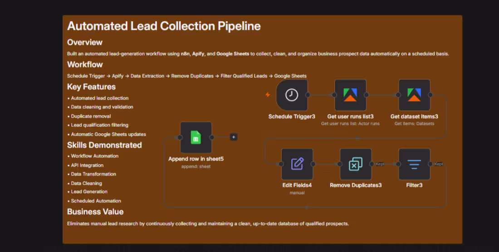Click the 'Edit Fields4' label

[x=297, y=185]
